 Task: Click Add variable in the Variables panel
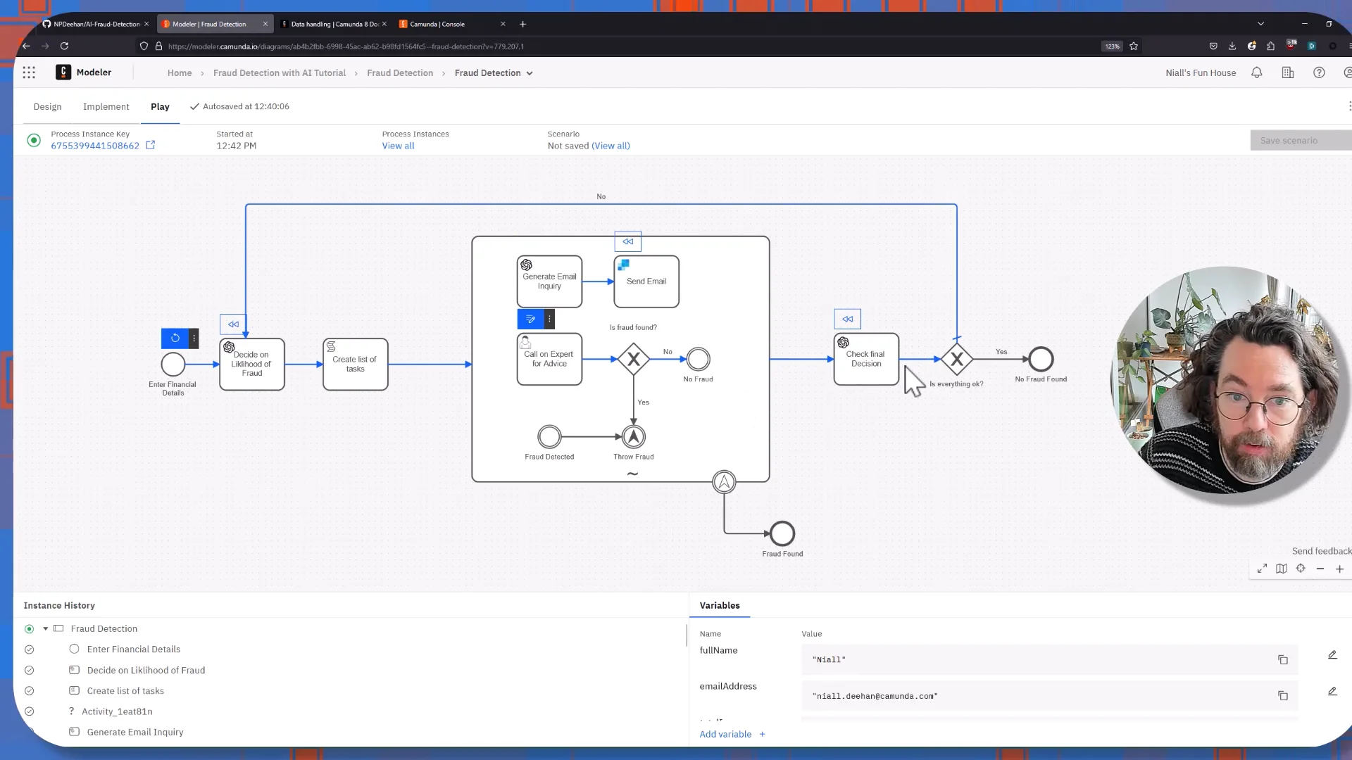tap(725, 734)
